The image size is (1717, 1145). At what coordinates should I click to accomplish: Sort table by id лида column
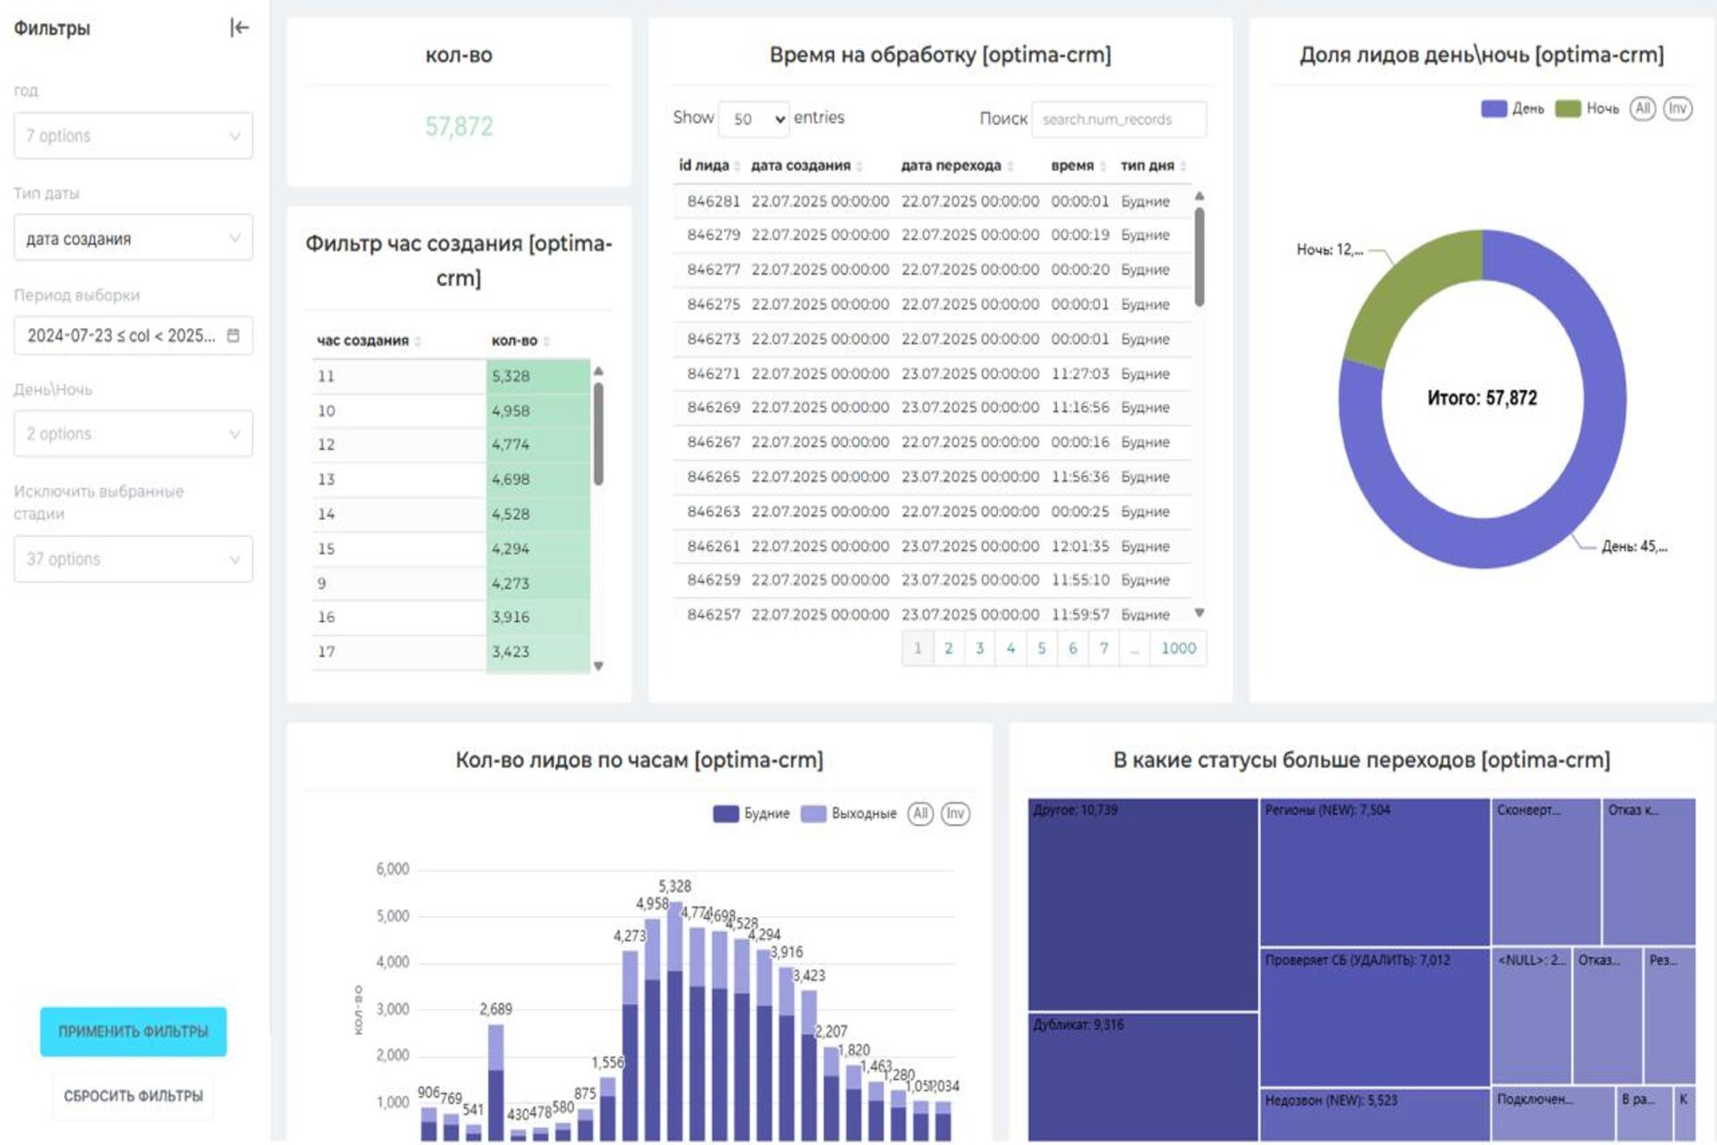pos(704,165)
